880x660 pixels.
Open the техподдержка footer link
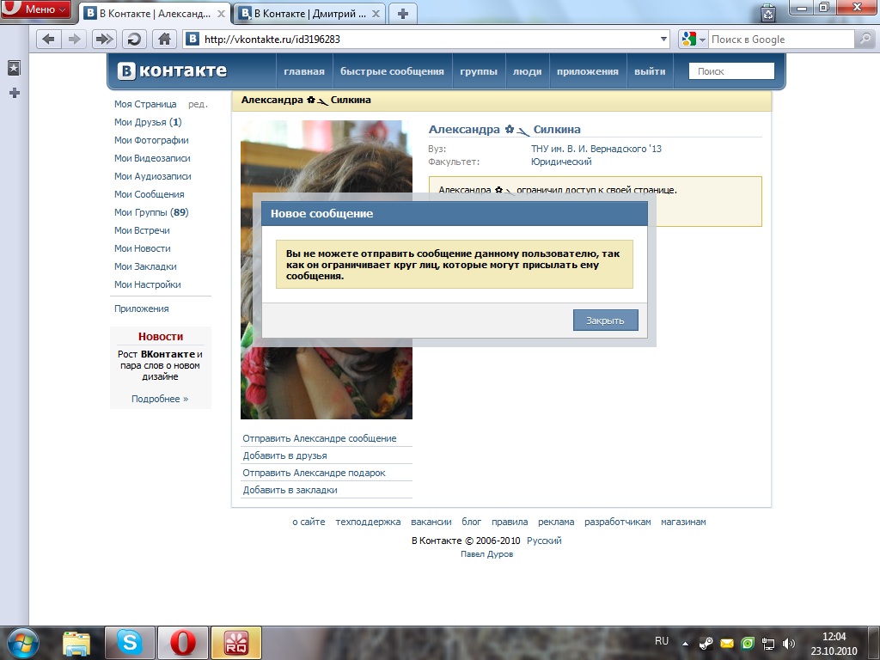click(368, 522)
